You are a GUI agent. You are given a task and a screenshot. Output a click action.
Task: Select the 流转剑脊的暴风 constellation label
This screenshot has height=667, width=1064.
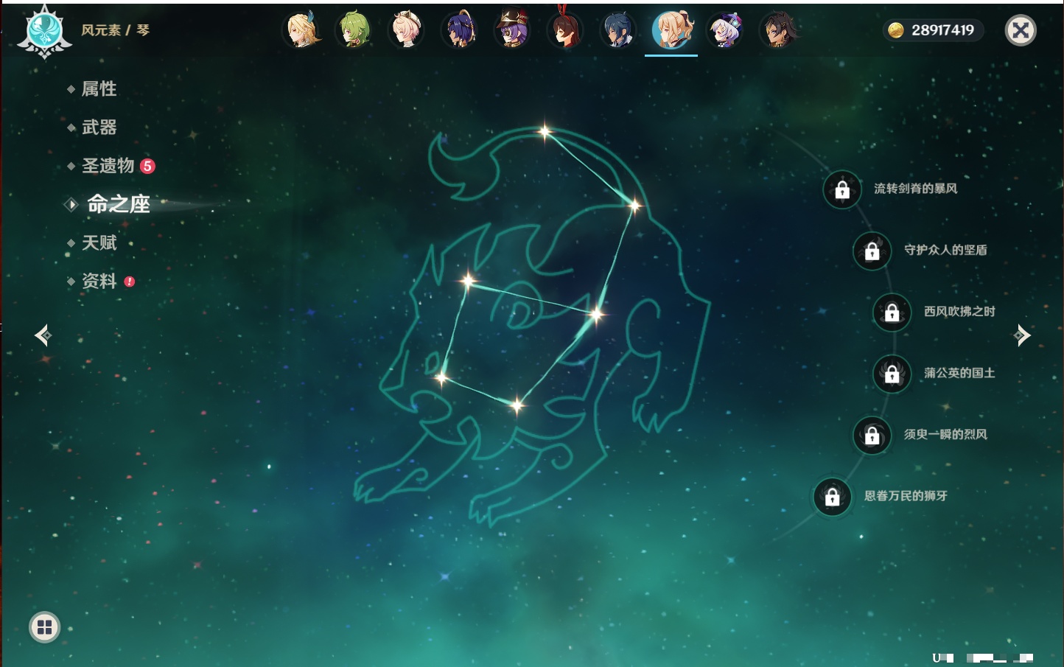916,189
